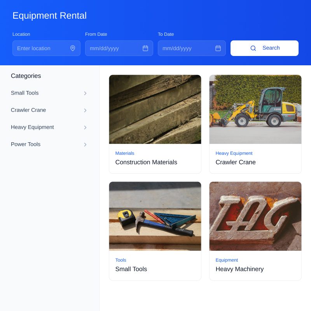Click the location pin icon
The image size is (311, 311).
pyautogui.click(x=73, y=48)
